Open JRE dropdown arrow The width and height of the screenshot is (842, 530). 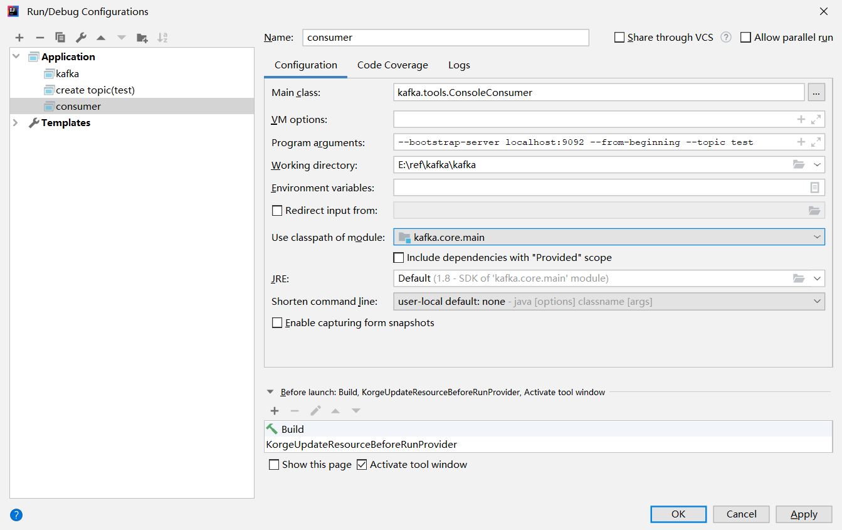pyautogui.click(x=817, y=278)
